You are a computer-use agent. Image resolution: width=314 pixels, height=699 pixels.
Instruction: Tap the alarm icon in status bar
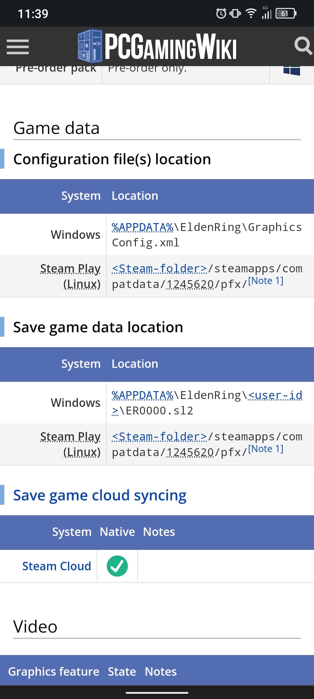tap(221, 13)
